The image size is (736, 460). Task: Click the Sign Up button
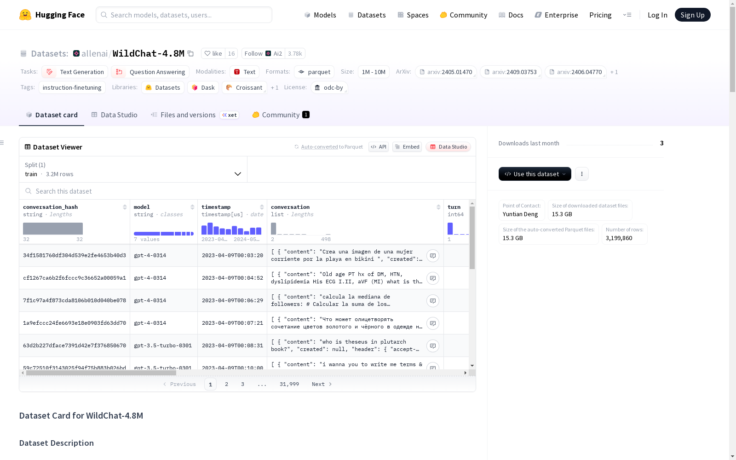point(692,15)
